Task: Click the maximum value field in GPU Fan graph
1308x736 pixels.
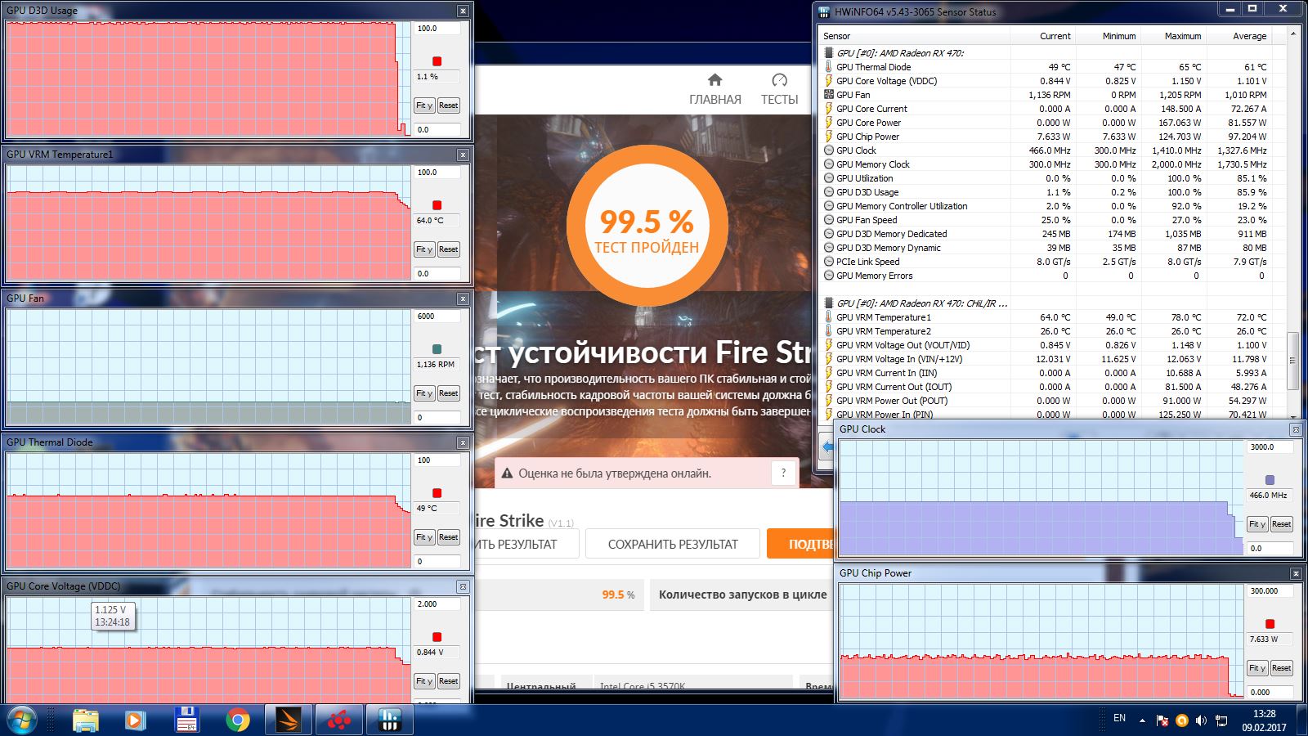Action: pos(437,316)
